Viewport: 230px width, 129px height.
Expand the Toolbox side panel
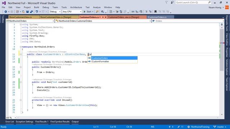(3, 19)
